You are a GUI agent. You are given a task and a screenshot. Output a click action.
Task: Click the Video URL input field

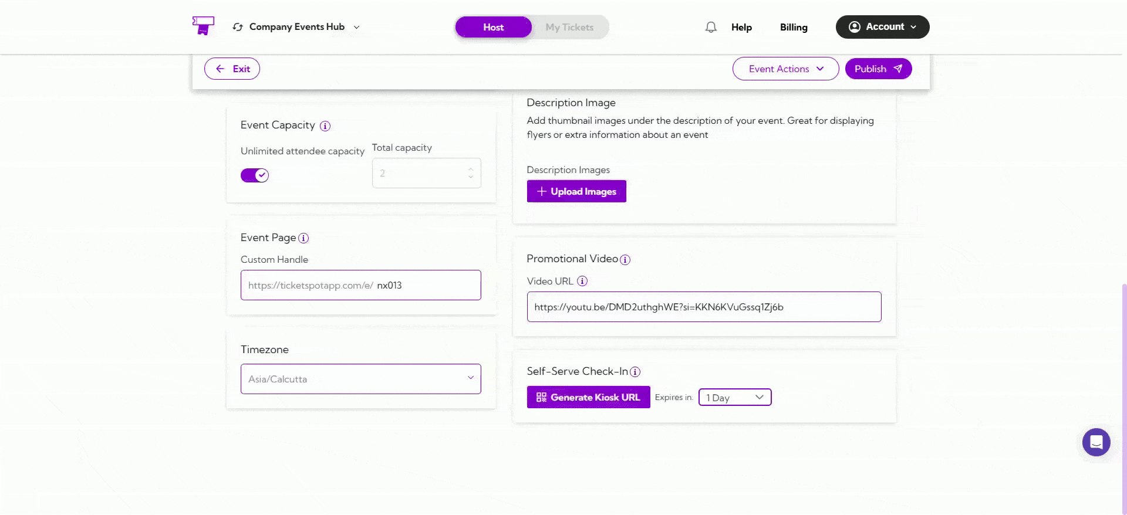pos(704,307)
